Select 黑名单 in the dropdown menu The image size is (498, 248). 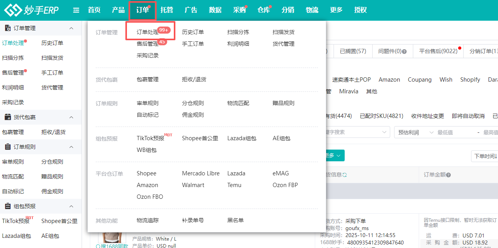[x=236, y=220]
